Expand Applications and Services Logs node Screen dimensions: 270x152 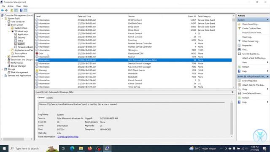click(x=9, y=50)
